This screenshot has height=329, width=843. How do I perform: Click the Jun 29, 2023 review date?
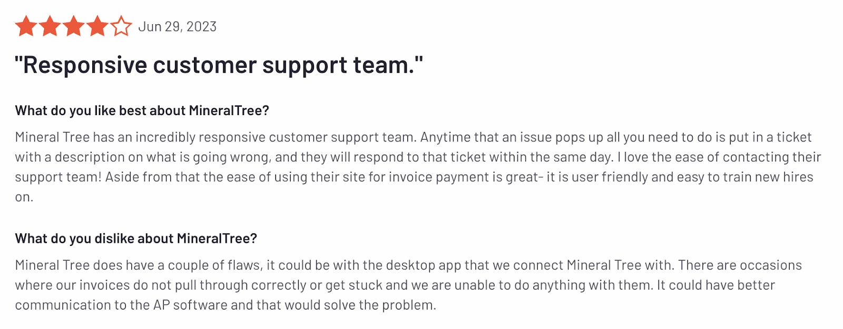point(177,27)
